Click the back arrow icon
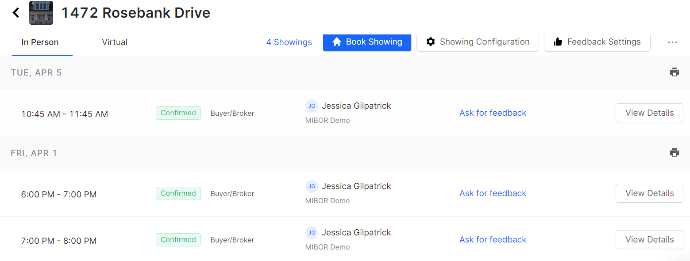 16,13
